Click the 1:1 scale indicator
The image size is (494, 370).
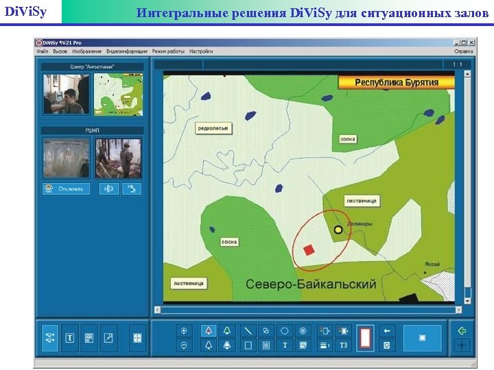click(x=457, y=64)
